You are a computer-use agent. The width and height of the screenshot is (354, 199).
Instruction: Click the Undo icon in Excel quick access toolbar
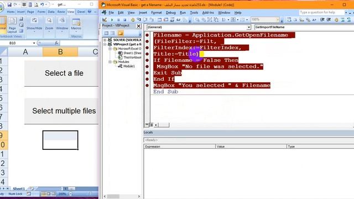point(42,4)
